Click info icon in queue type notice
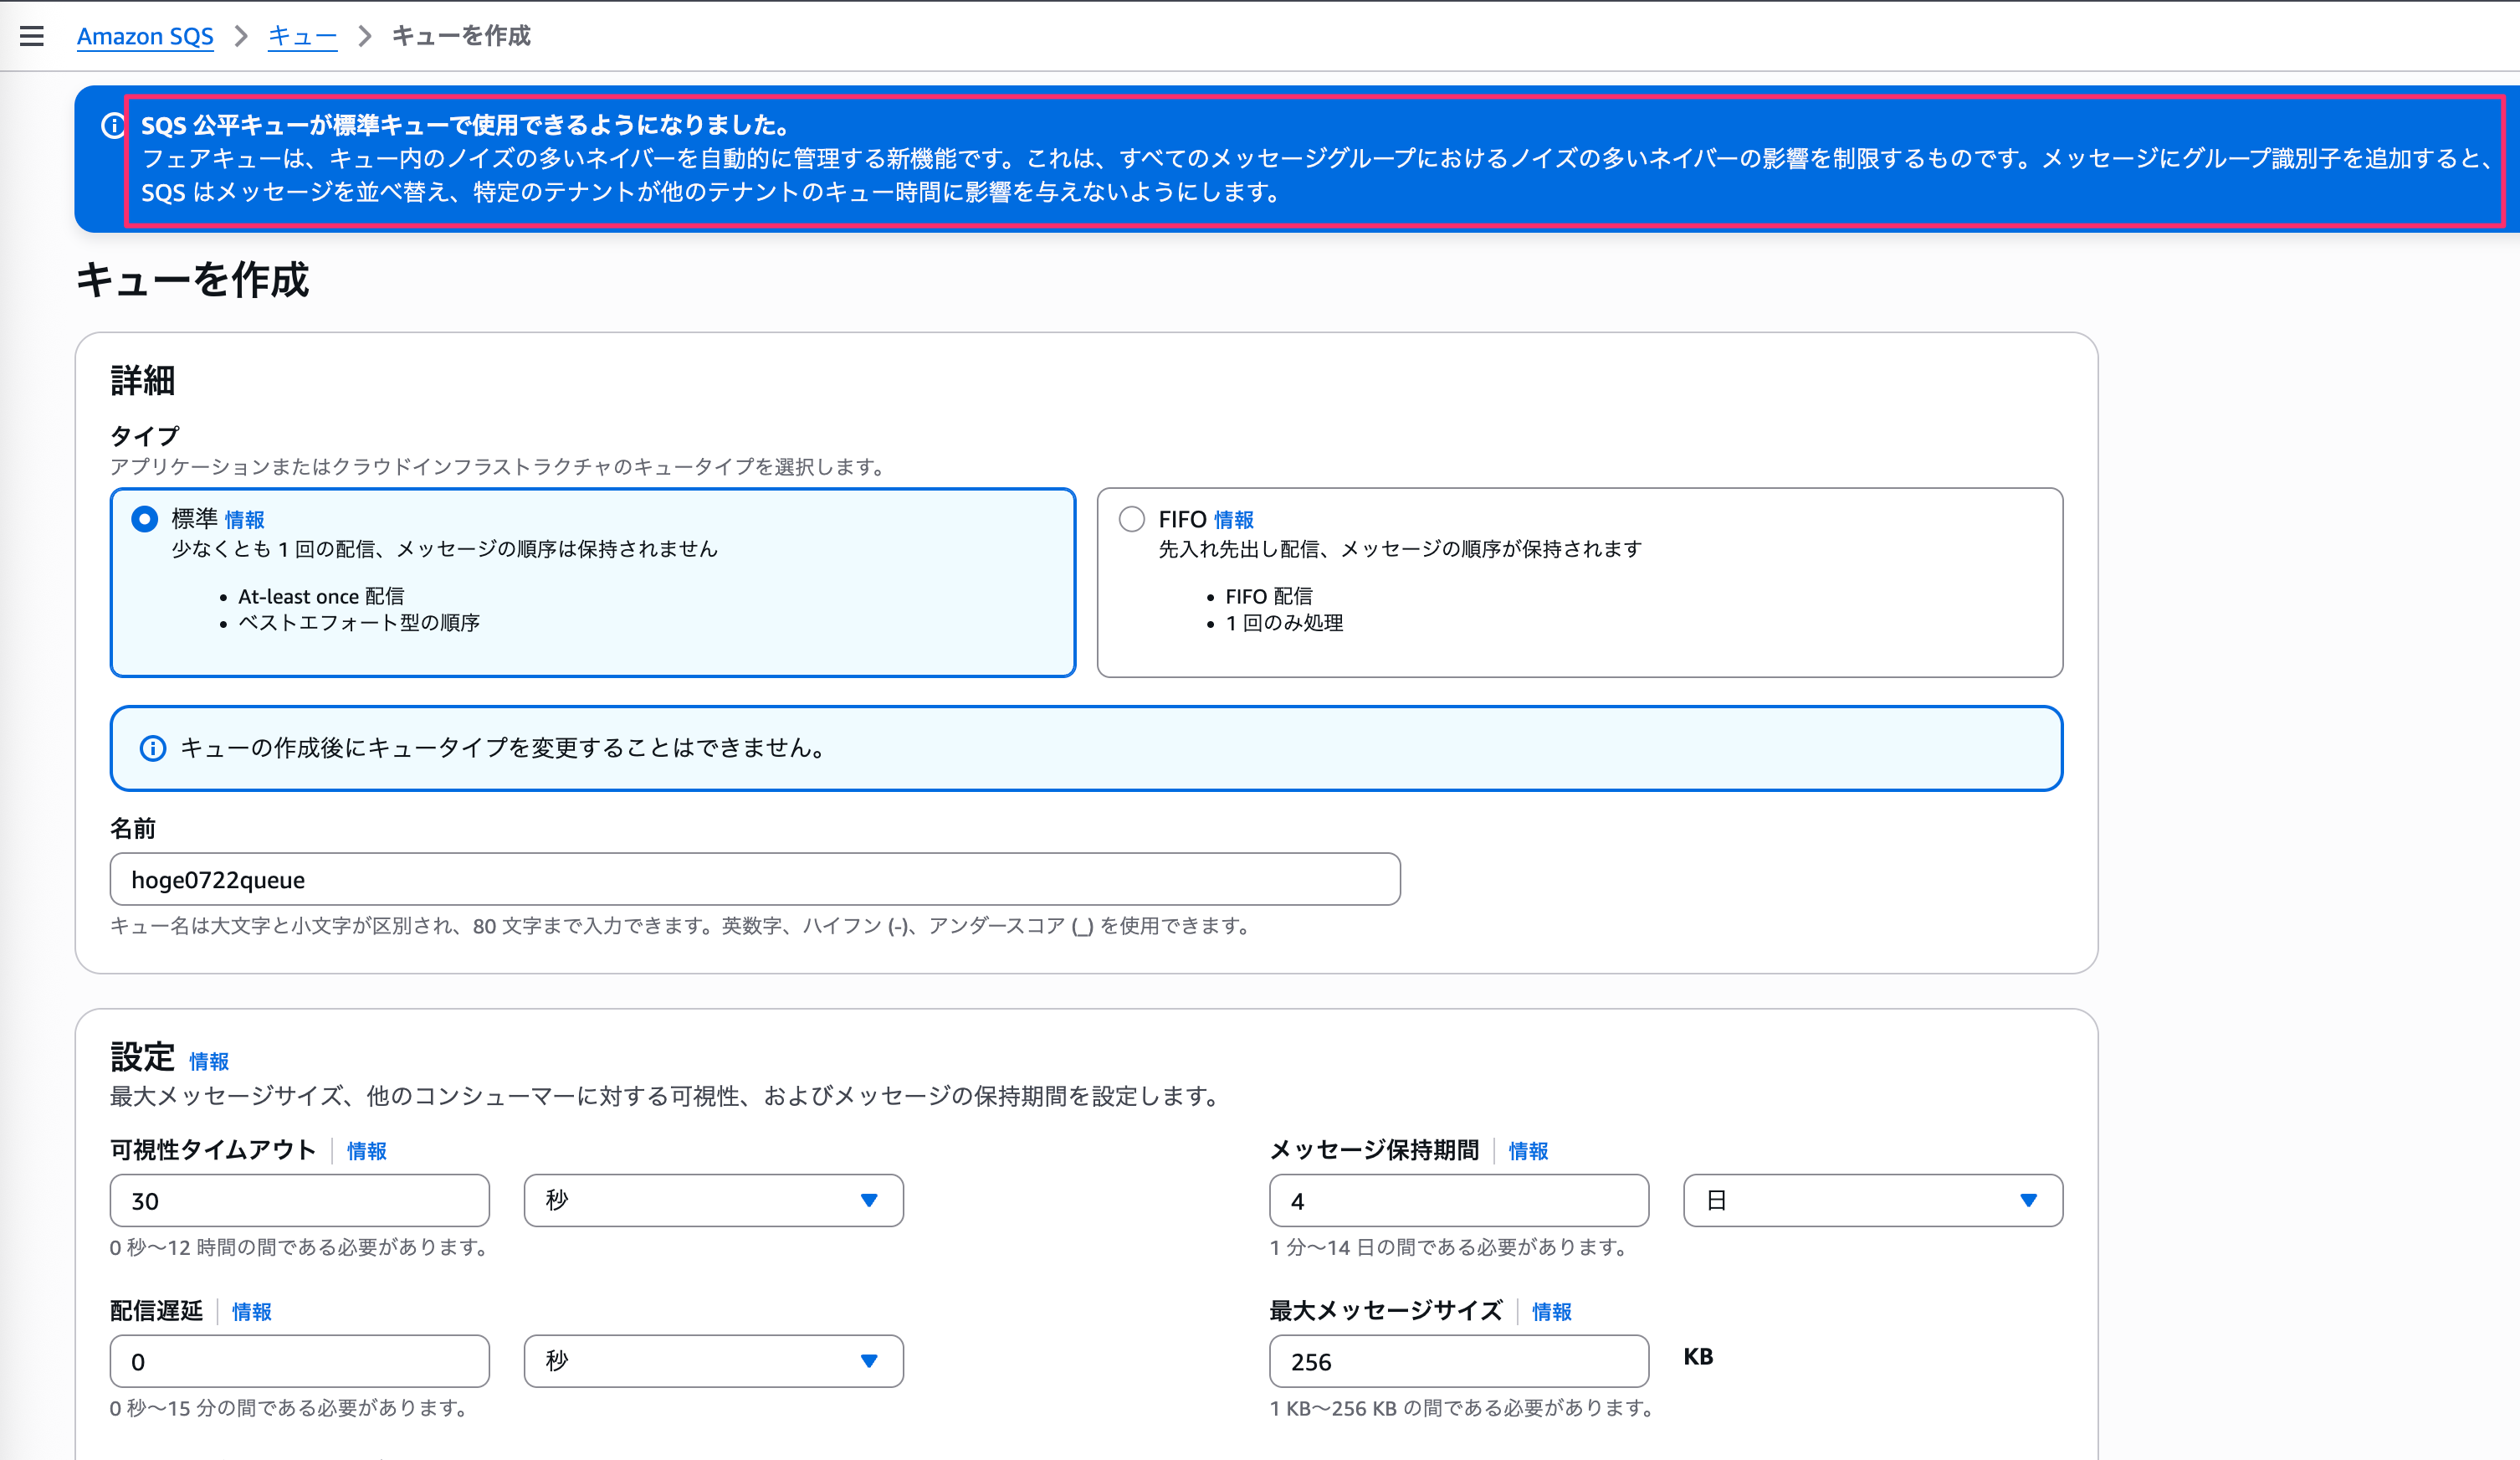The image size is (2520, 1460). [x=153, y=748]
